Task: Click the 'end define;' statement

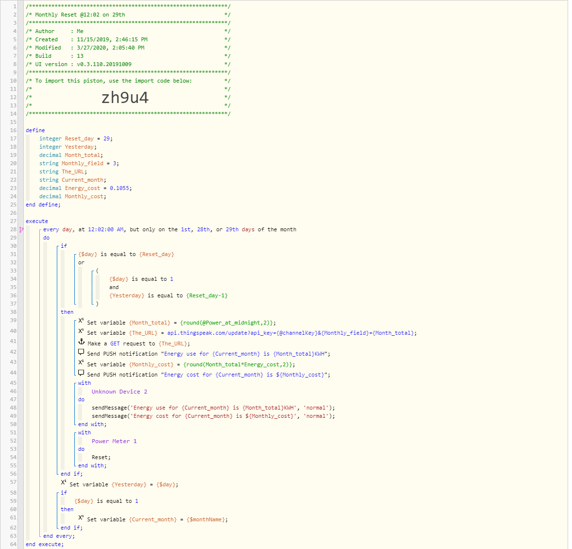Action: 43,205
